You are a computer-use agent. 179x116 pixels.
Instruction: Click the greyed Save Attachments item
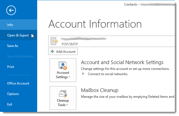pyautogui.click(x=18, y=56)
